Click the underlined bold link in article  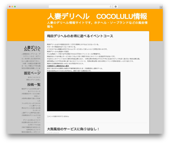click(58, 66)
